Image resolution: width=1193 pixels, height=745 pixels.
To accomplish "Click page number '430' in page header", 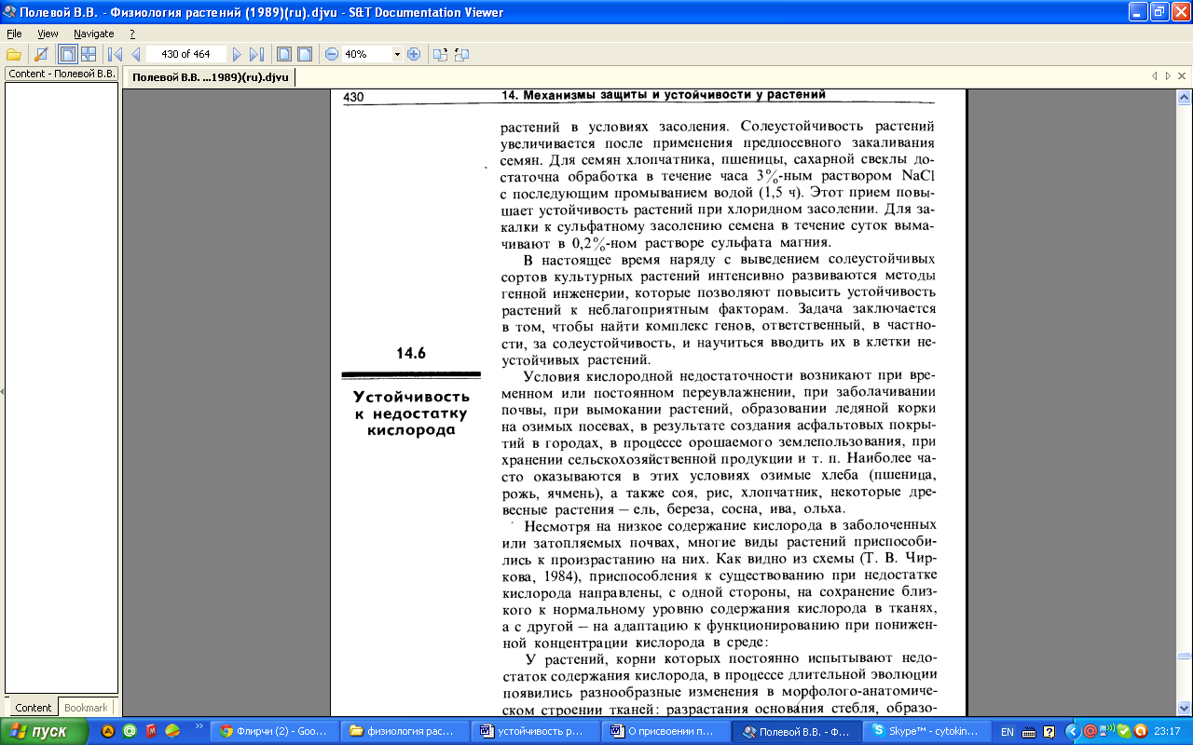I will 353,97.
